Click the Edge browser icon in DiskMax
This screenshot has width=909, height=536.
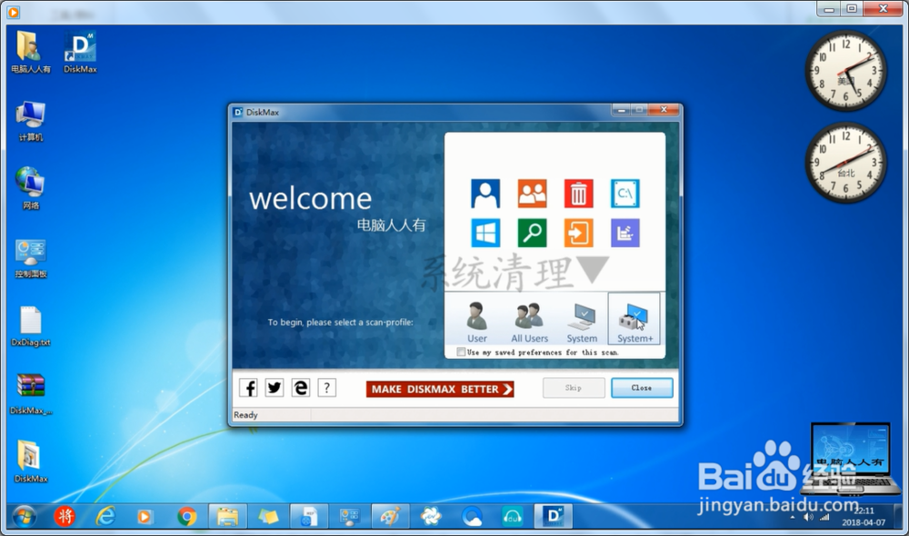point(300,388)
